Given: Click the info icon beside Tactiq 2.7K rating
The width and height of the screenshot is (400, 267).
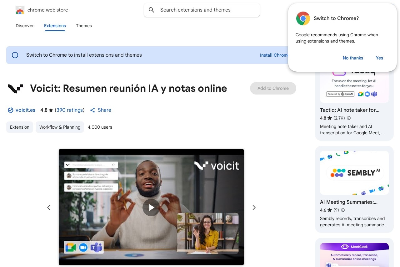Looking at the screenshot, I should pyautogui.click(x=349, y=118).
